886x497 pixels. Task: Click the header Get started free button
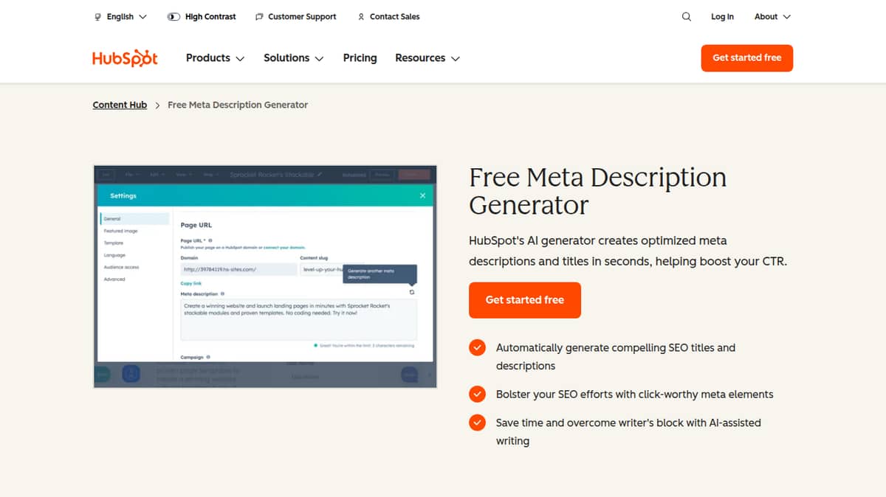pos(746,58)
